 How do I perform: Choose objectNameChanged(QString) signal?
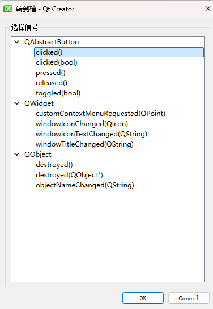tap(84, 185)
